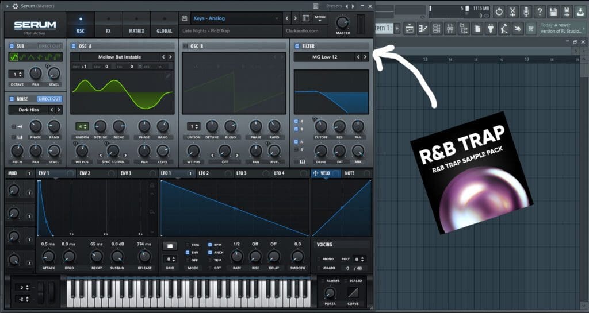Screen dimensions: 589x313
Task: Click OSC A unison voices stepper
Action: click(82, 126)
